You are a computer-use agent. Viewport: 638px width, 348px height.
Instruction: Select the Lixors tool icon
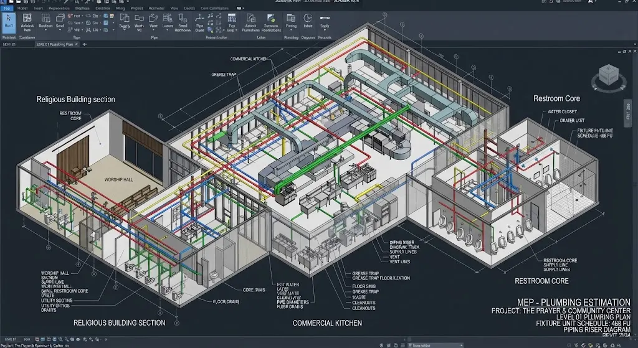(167, 19)
